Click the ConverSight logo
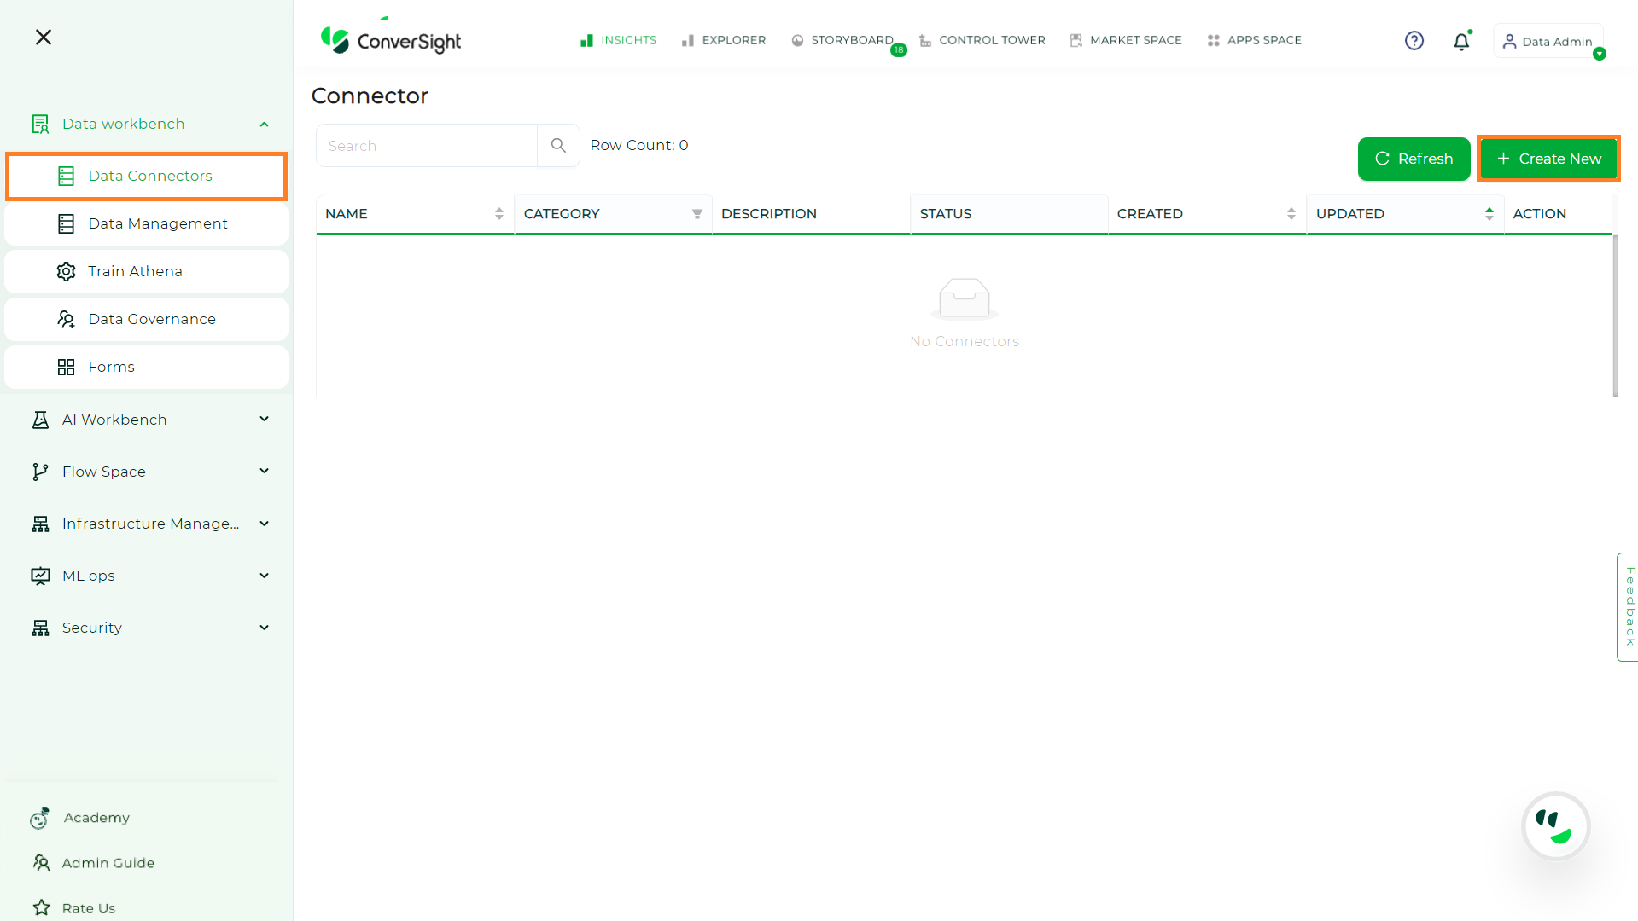 coord(391,40)
